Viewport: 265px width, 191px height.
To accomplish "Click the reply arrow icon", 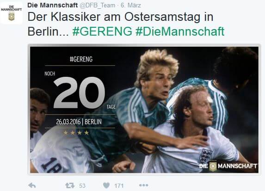I will [x=32, y=185].
